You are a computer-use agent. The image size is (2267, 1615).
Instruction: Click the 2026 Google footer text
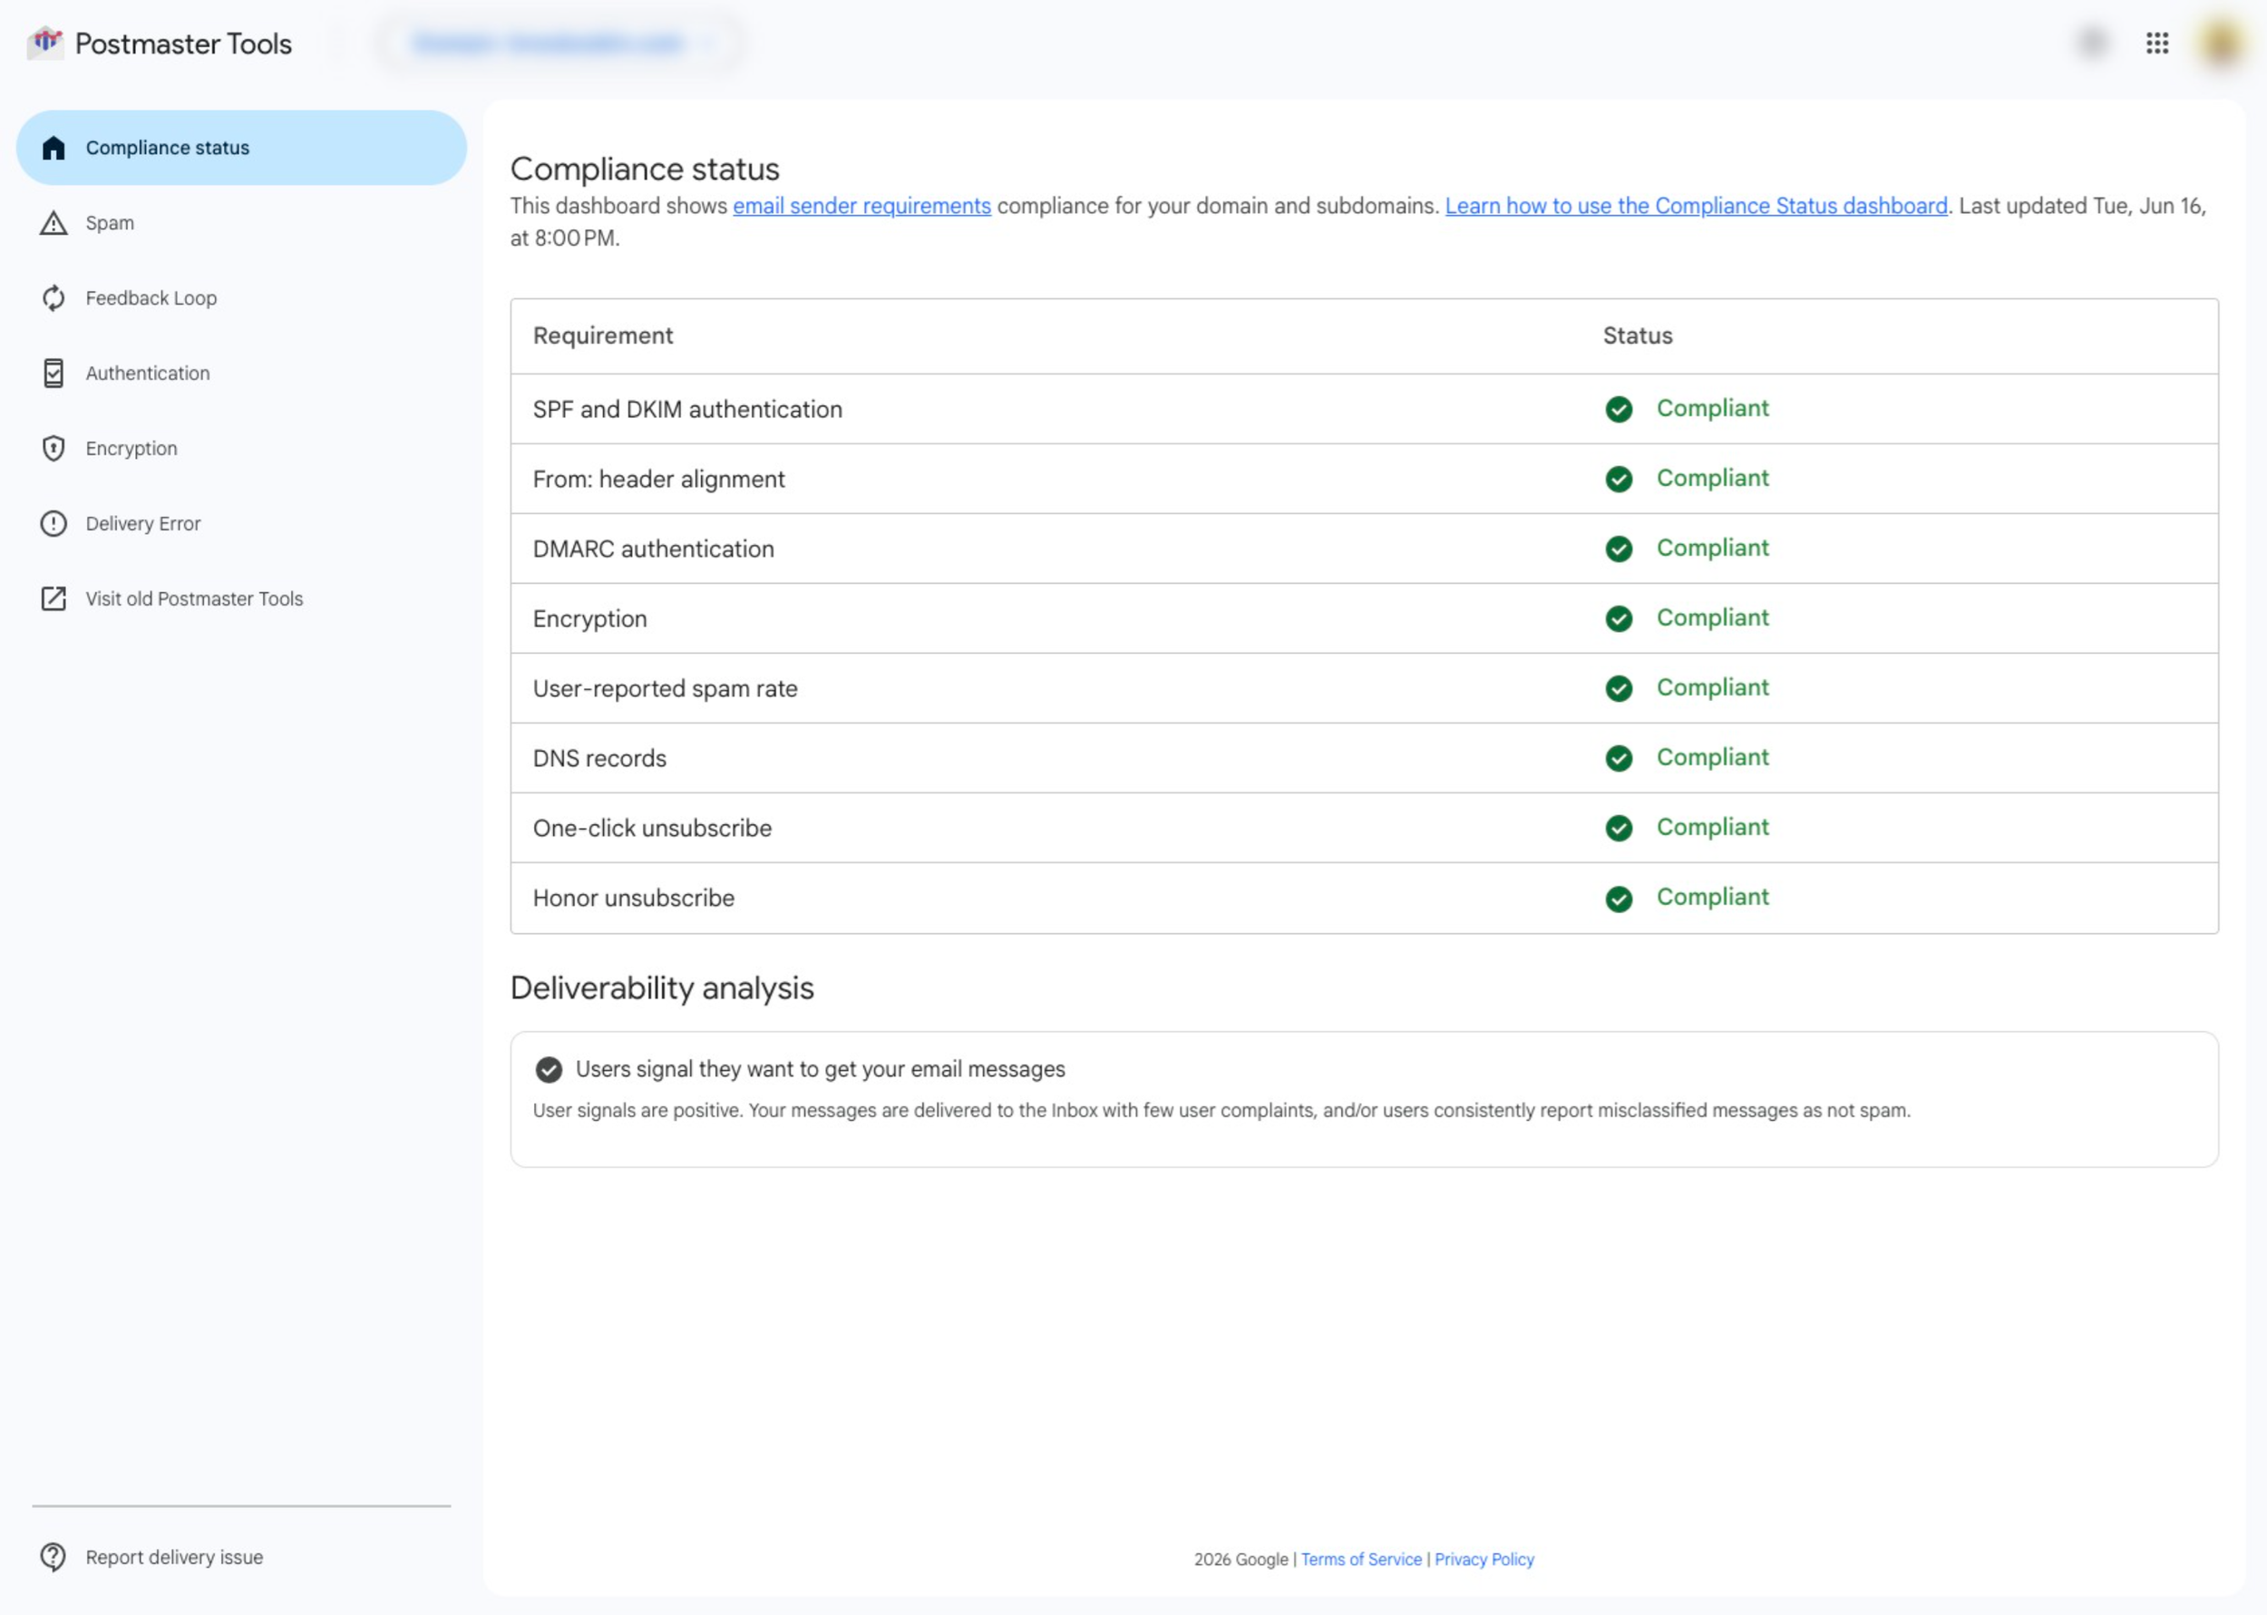[1241, 1560]
